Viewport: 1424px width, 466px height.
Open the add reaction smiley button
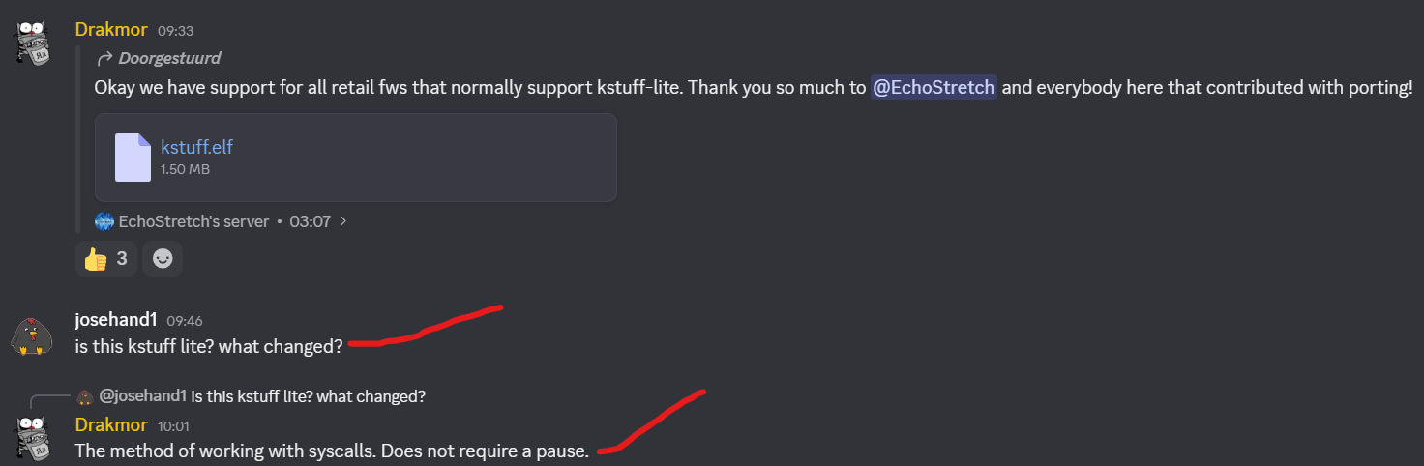(x=163, y=259)
